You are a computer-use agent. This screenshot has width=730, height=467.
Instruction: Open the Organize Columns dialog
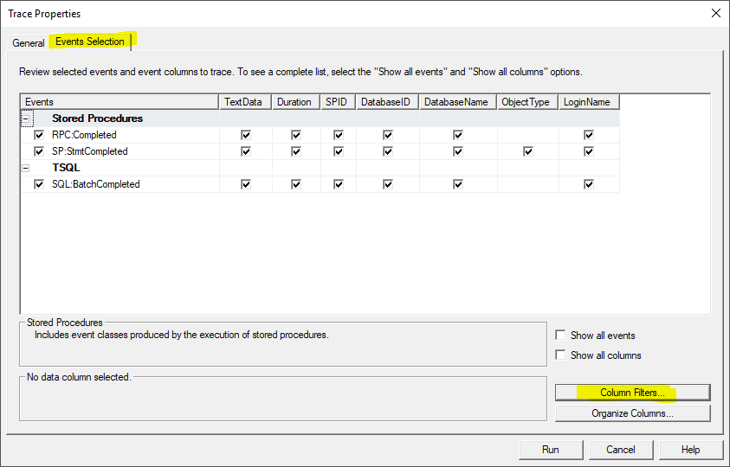point(633,413)
